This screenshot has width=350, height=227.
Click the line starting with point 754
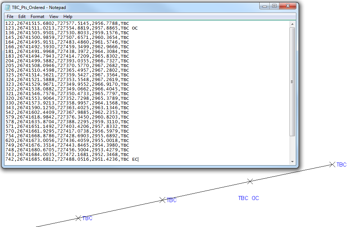tap(72, 136)
